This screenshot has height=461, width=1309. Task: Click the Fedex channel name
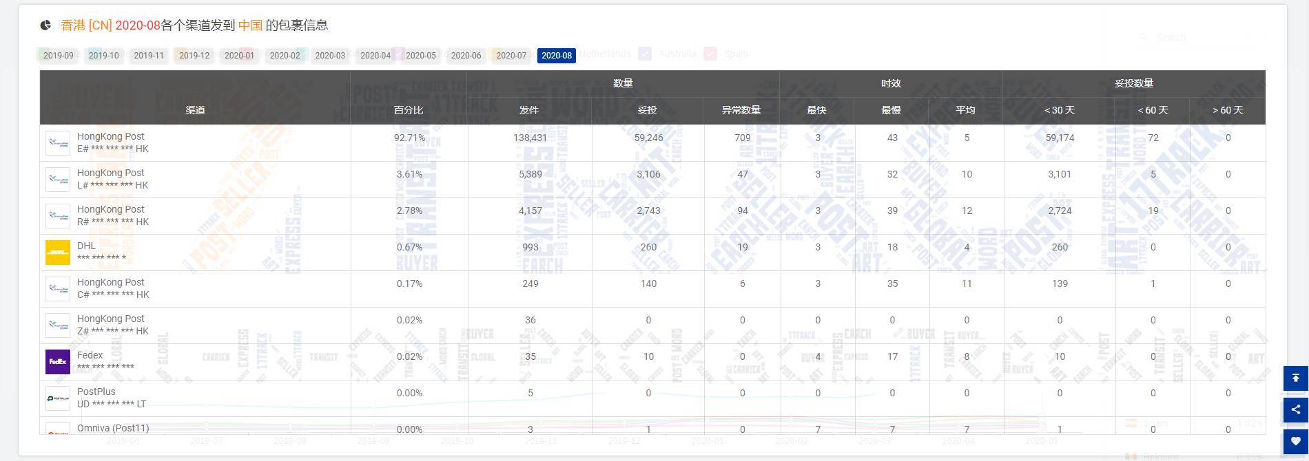coord(90,355)
